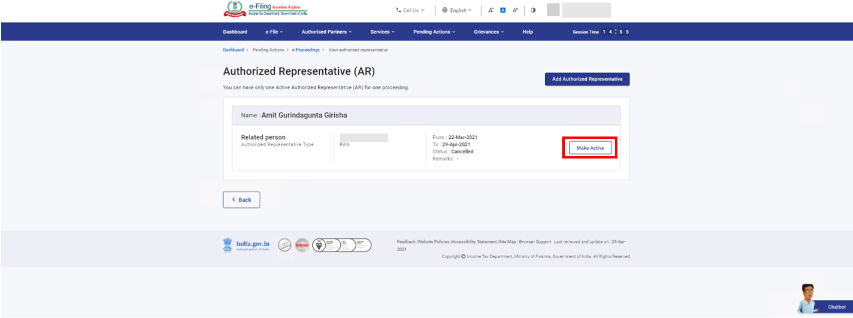
Task: Expand the Call Us dropdown
Action: 410,10
